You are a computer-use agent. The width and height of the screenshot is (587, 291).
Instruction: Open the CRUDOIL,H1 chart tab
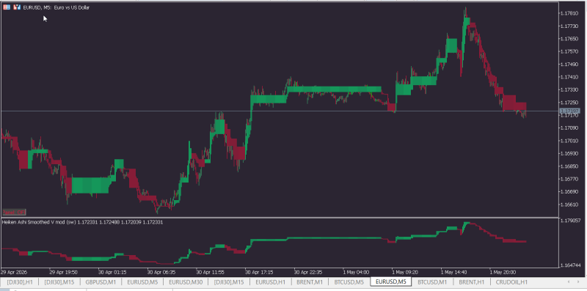pos(511,282)
